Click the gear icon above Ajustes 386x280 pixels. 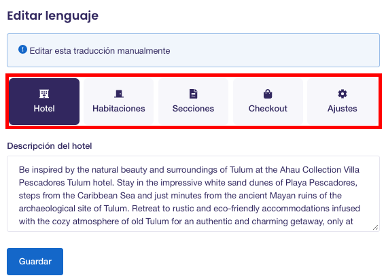tap(343, 94)
